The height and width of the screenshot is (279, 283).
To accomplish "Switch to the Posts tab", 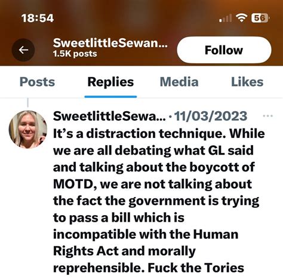I will pos(37,82).
